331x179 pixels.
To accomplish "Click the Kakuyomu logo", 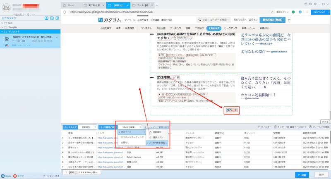I will coord(110,20).
